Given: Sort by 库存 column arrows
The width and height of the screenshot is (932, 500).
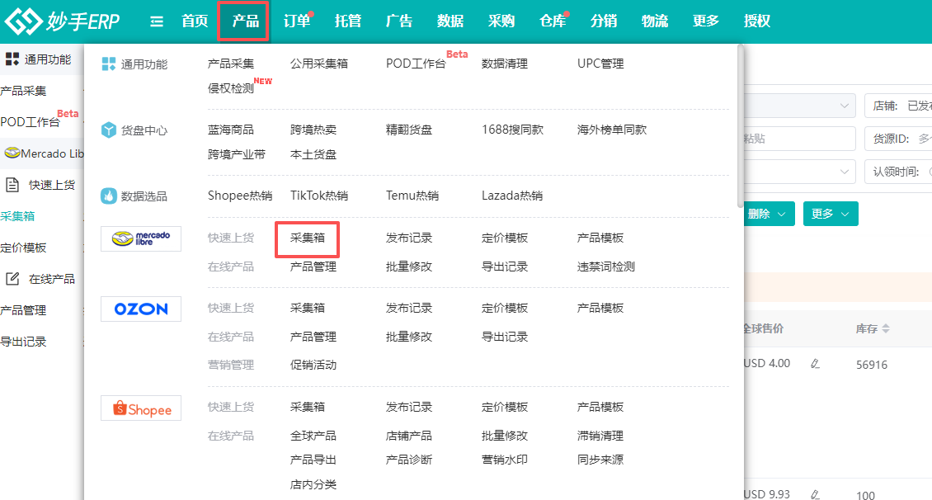Looking at the screenshot, I should (x=886, y=328).
